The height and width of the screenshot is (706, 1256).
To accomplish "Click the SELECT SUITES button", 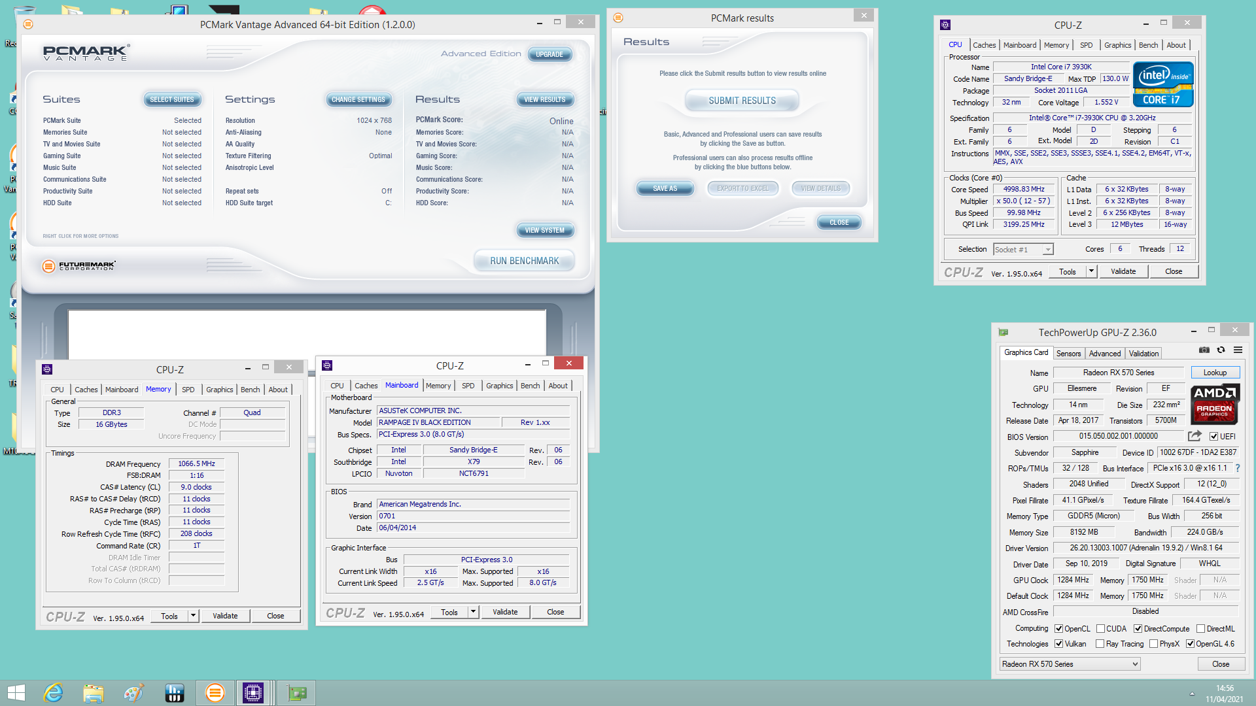I will pyautogui.click(x=172, y=99).
